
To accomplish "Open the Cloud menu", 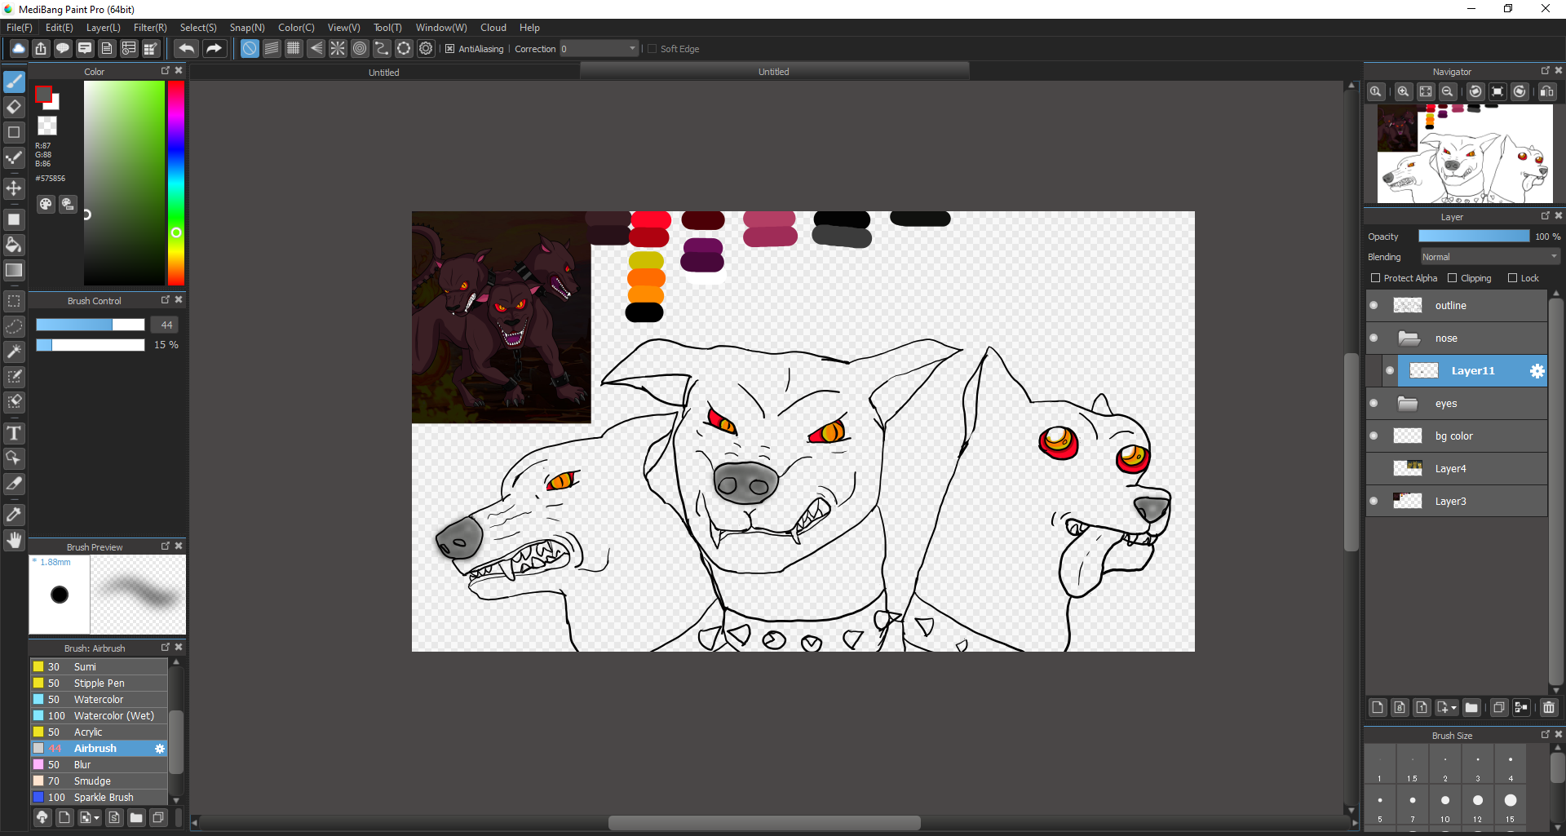I will pyautogui.click(x=493, y=28).
